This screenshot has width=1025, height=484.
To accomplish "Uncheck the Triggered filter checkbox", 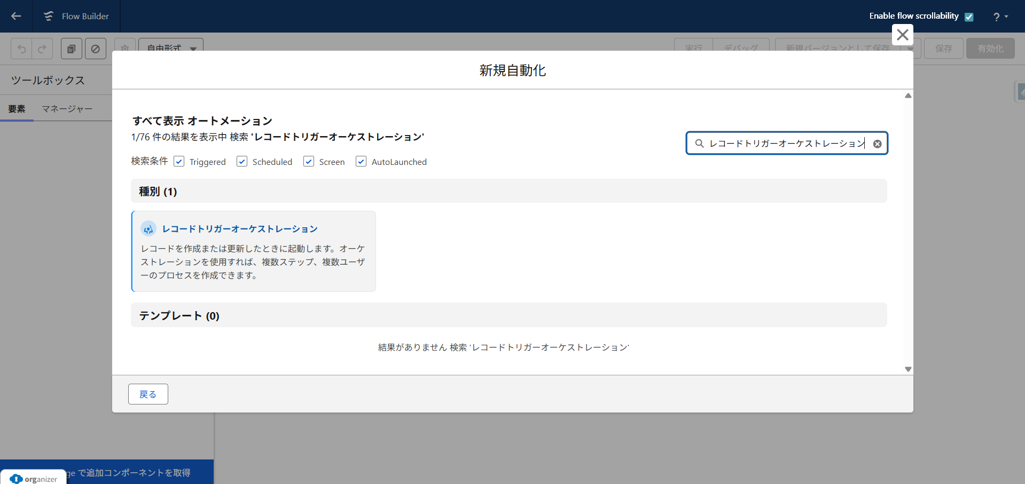I will (x=179, y=162).
